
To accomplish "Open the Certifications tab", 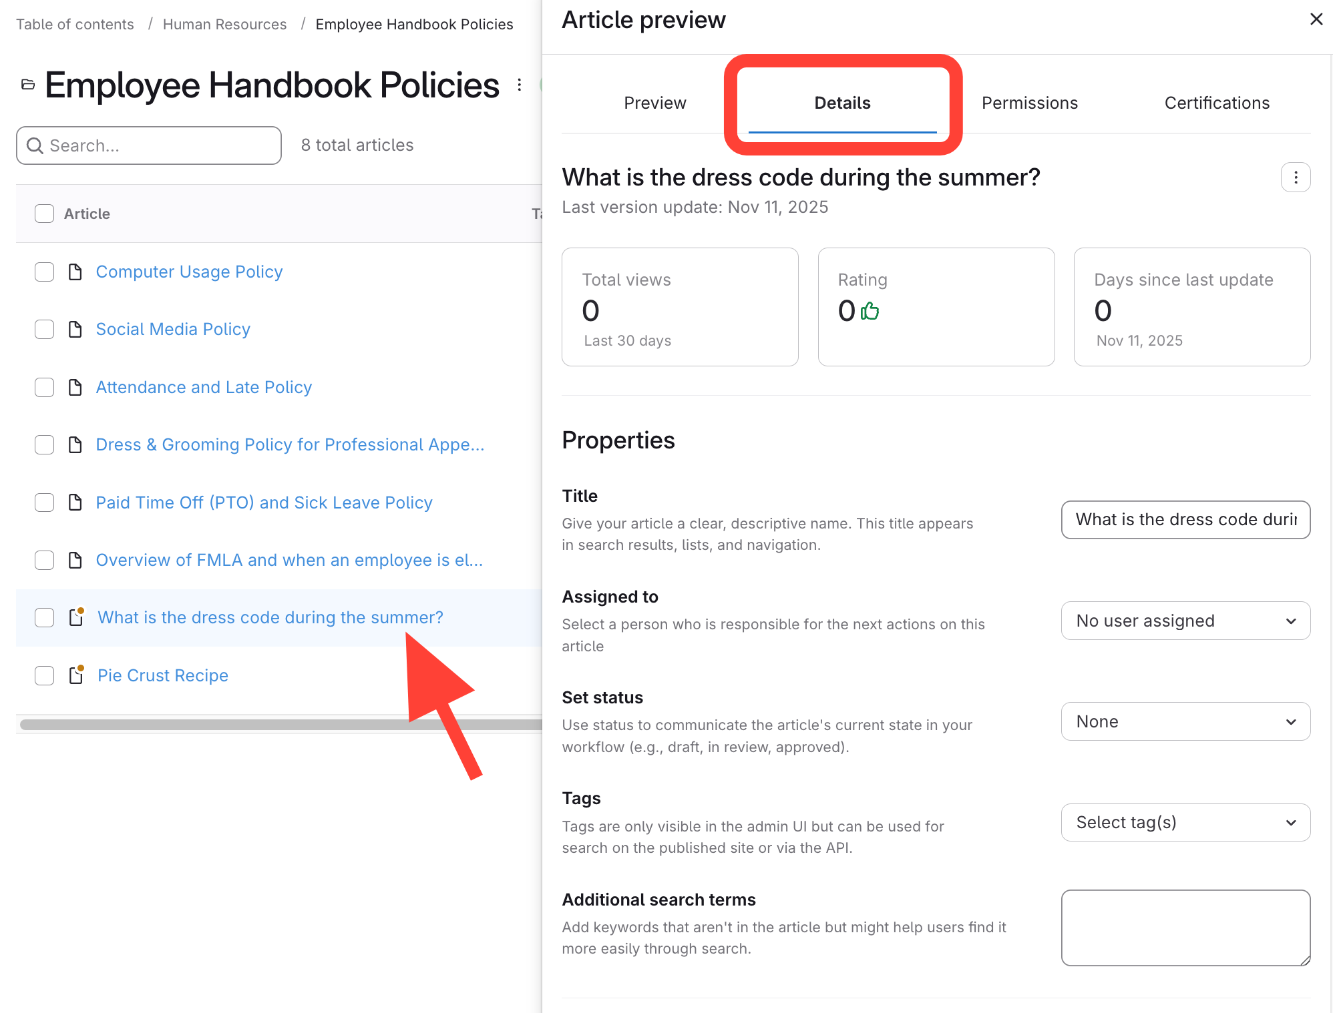I will coord(1217,103).
